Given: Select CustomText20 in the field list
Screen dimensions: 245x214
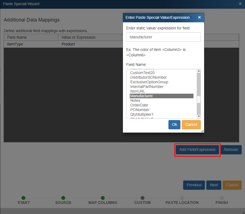Looking at the screenshot, I should click(142, 73).
